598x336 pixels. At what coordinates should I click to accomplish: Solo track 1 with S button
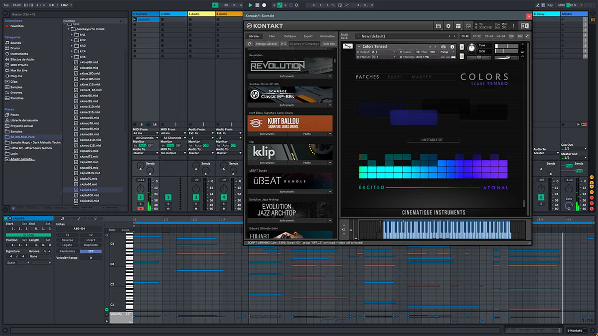coord(141,204)
